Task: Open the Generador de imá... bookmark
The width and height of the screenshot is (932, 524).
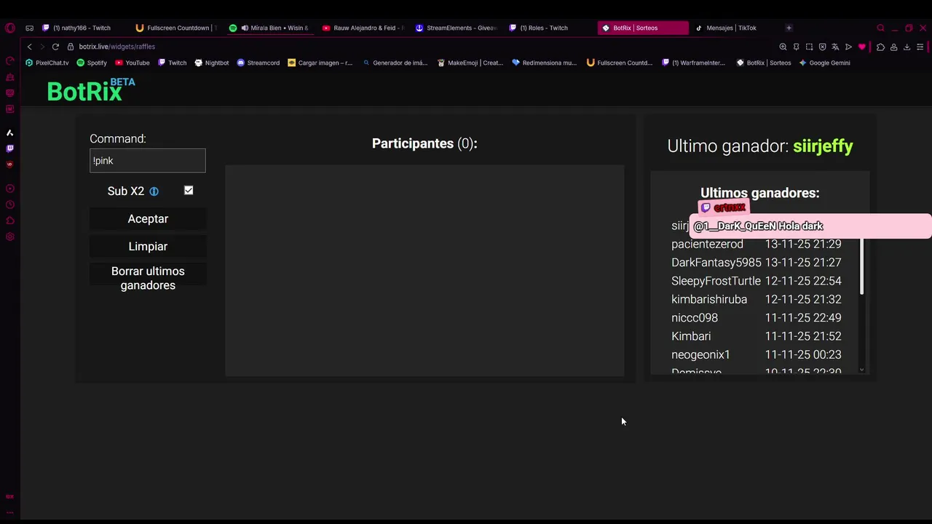Action: coord(395,63)
